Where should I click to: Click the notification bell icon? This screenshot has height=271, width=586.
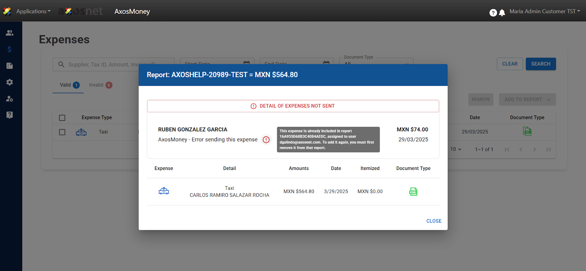502,13
